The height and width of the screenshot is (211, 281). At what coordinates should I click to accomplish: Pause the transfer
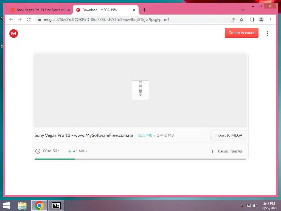[x=227, y=151]
